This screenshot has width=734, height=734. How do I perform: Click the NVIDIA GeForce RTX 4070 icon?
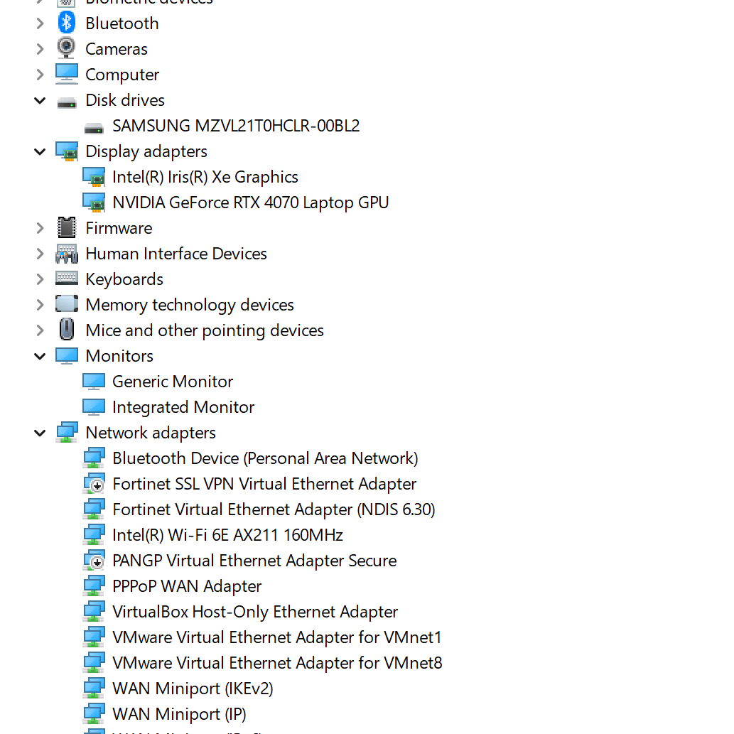click(94, 203)
